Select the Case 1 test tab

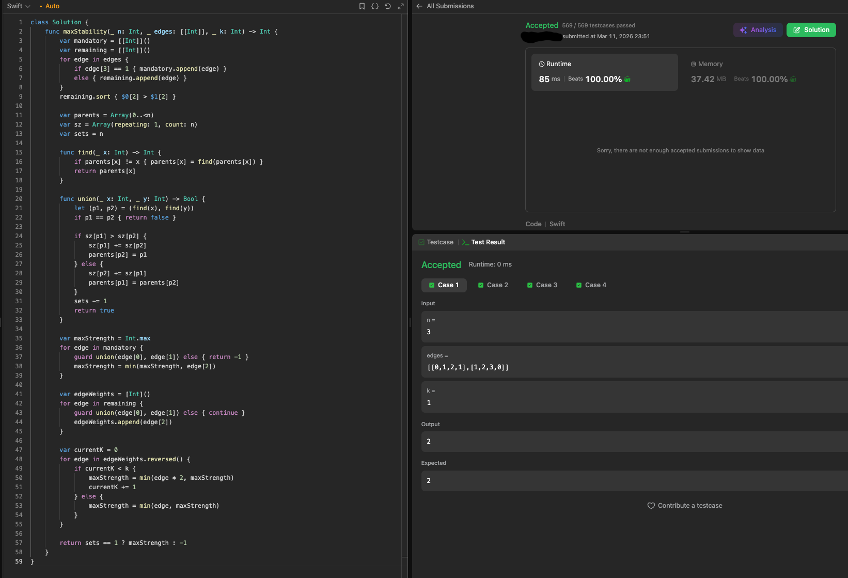tap(444, 285)
